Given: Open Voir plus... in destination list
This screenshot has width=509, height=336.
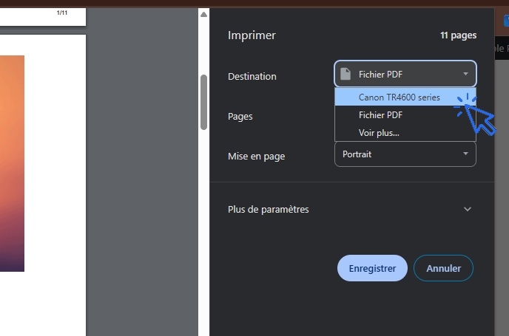Looking at the screenshot, I should [x=379, y=133].
